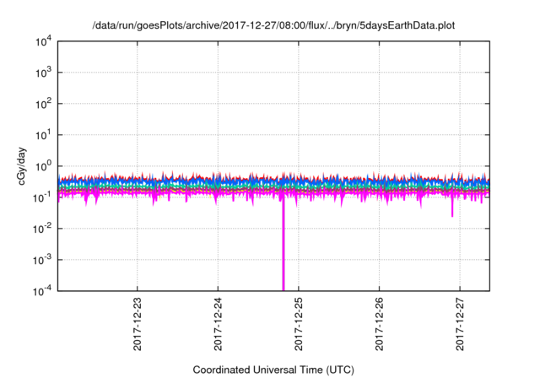The image size is (540, 378).
Task: Click the 2017-12-25 date label
Action: (x=298, y=324)
